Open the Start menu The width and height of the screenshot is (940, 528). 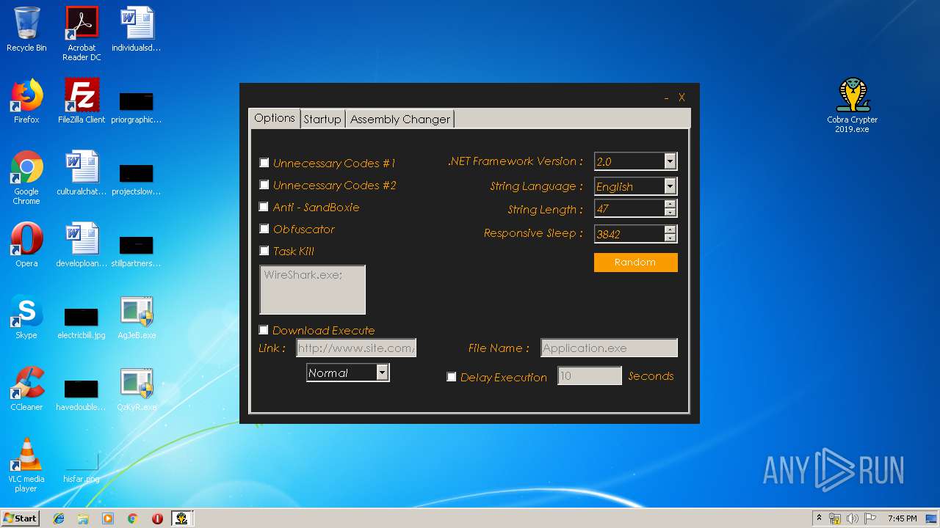point(20,518)
